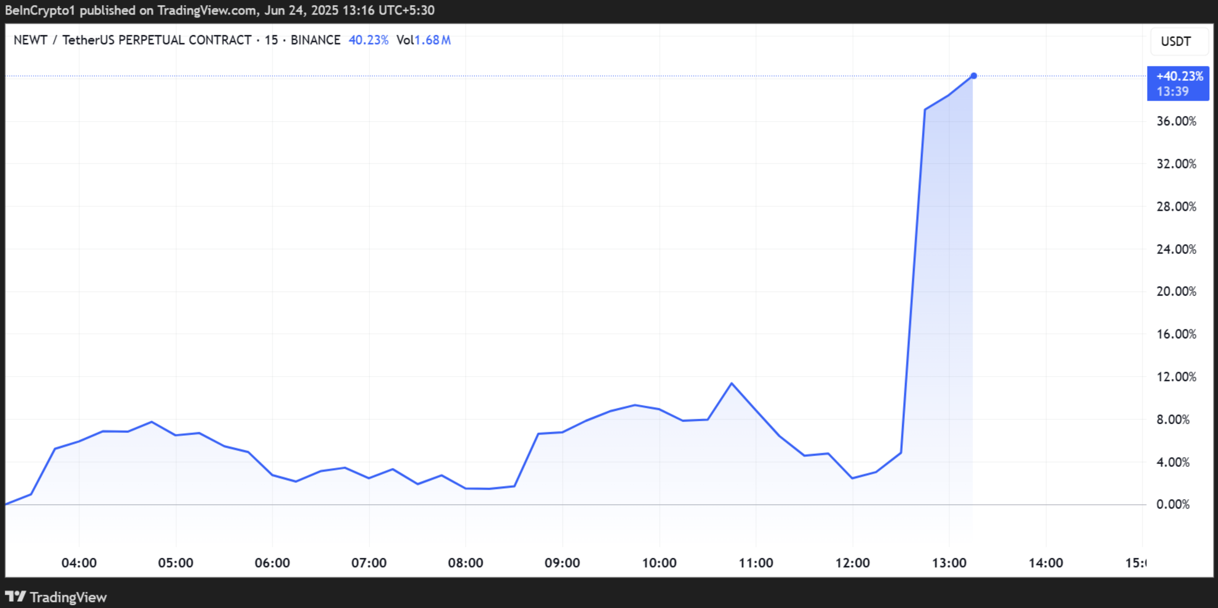Click the Vol 1.68M volume indicator

(424, 41)
